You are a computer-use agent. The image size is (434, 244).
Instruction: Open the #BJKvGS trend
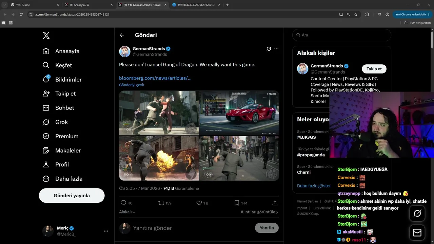[307, 137]
